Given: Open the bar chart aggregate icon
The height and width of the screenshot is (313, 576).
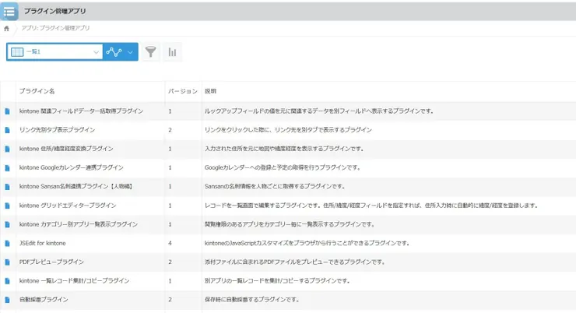Looking at the screenshot, I should click(172, 52).
